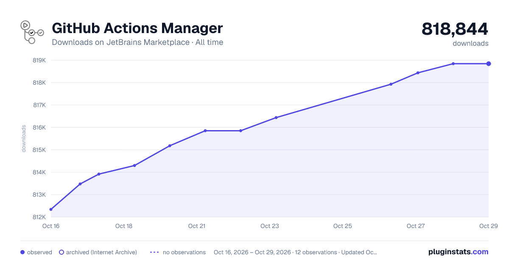Click the dashed 'no observations' legend line
The height and width of the screenshot is (267, 509).
(x=154, y=252)
